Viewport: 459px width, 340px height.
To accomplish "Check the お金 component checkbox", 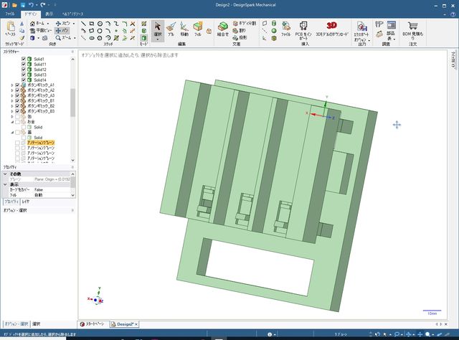I will pos(17,122).
